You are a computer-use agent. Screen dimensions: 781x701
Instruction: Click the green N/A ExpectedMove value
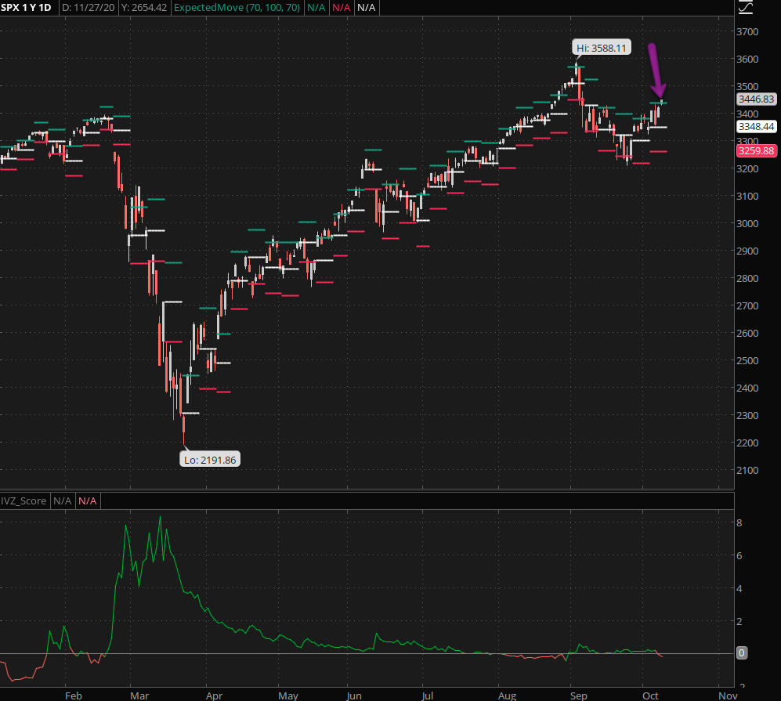point(316,8)
